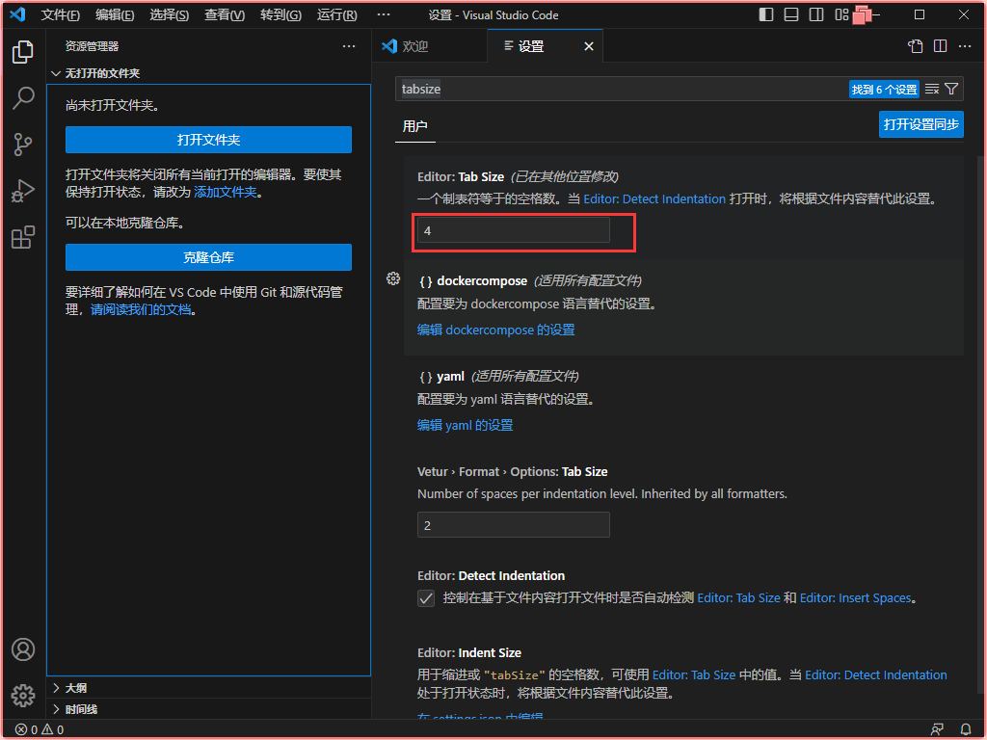
Task: Open the feedback icon in the status bar
Action: [x=937, y=729]
